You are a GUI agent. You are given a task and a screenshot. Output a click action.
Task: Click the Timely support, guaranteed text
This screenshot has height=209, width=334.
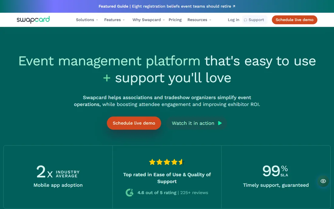pos(276,185)
